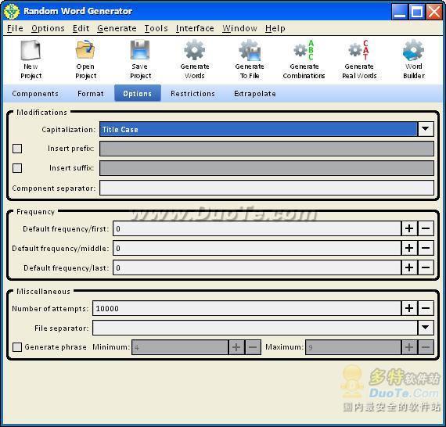The image size is (446, 427).
Task: Open the Tools menu
Action: [x=156, y=28]
